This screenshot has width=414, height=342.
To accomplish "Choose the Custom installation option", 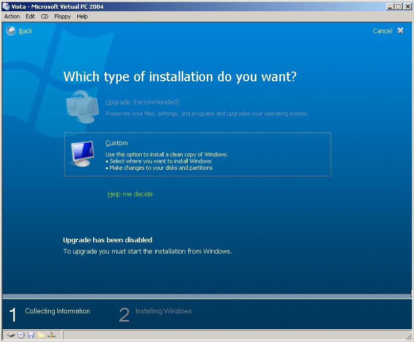I will [x=198, y=154].
